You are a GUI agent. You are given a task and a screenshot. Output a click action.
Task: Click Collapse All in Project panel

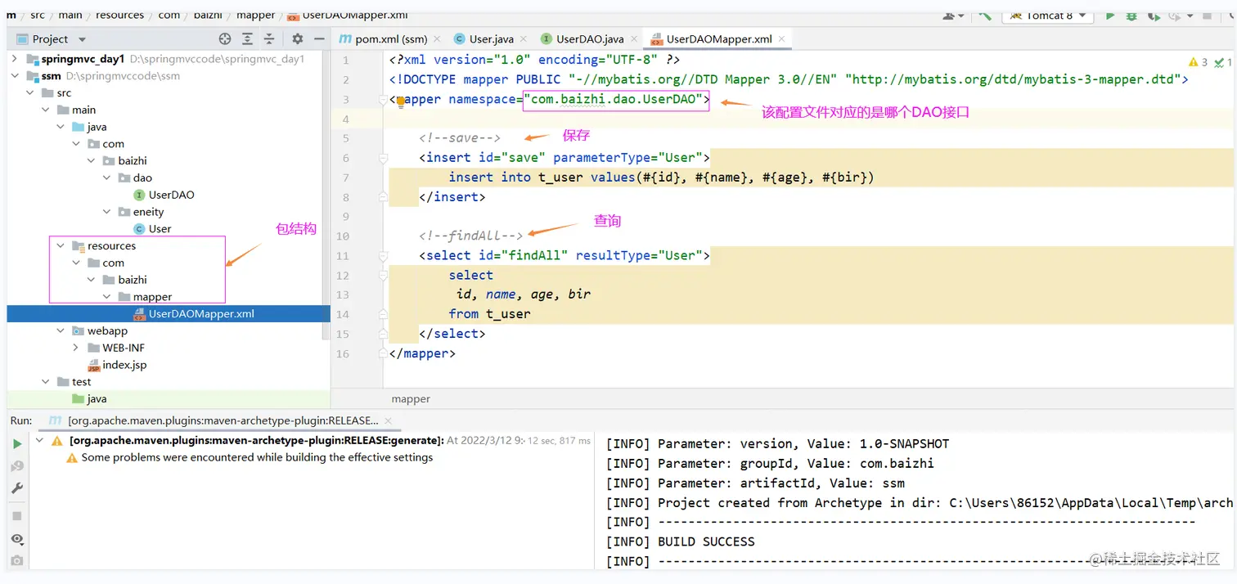tap(269, 39)
